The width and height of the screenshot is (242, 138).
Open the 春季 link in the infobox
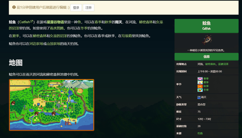click(x=206, y=79)
